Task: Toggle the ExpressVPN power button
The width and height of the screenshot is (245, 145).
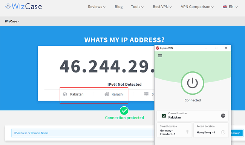Action: 193,83
